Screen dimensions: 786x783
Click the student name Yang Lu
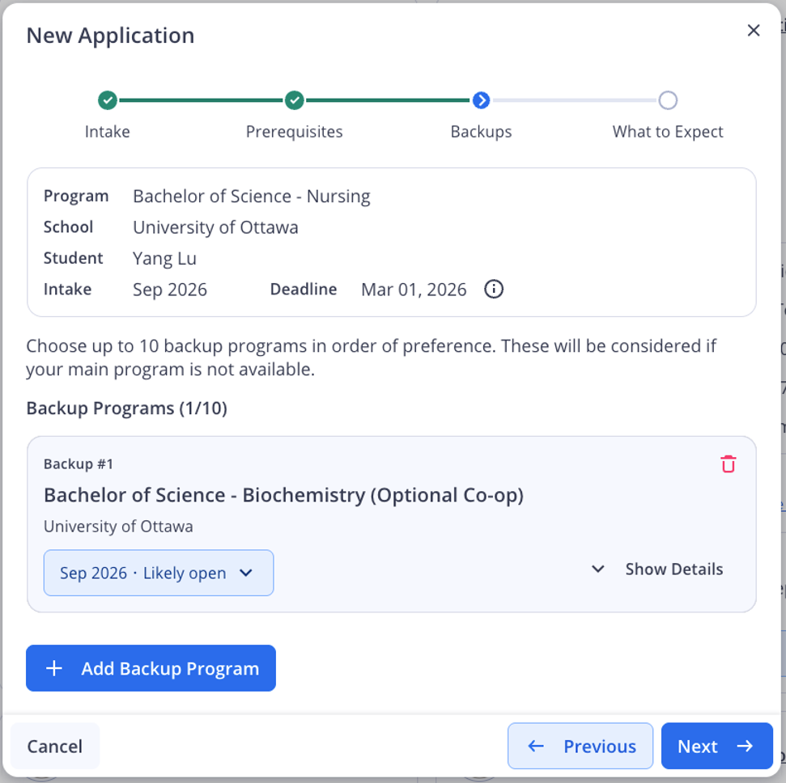pyautogui.click(x=164, y=258)
